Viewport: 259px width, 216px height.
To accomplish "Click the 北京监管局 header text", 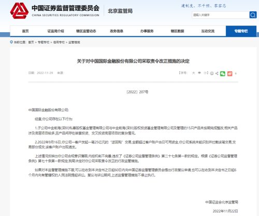I will click(120, 11).
